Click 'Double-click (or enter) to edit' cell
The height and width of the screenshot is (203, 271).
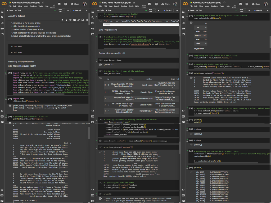[x=112, y=53]
